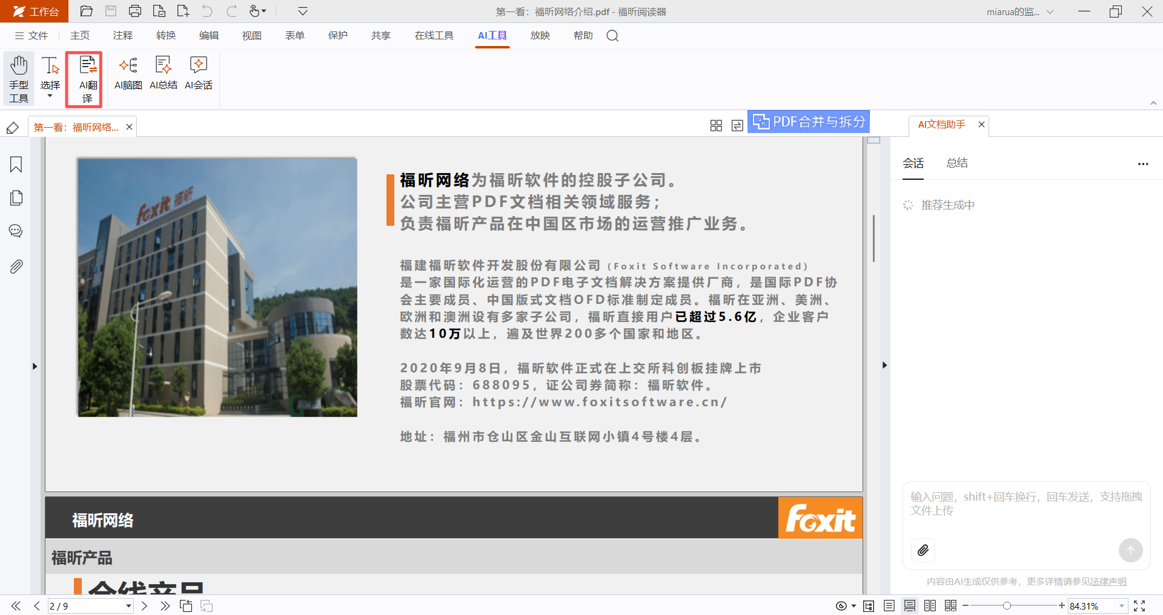Switch to the 转换 convert tab

[x=166, y=36]
